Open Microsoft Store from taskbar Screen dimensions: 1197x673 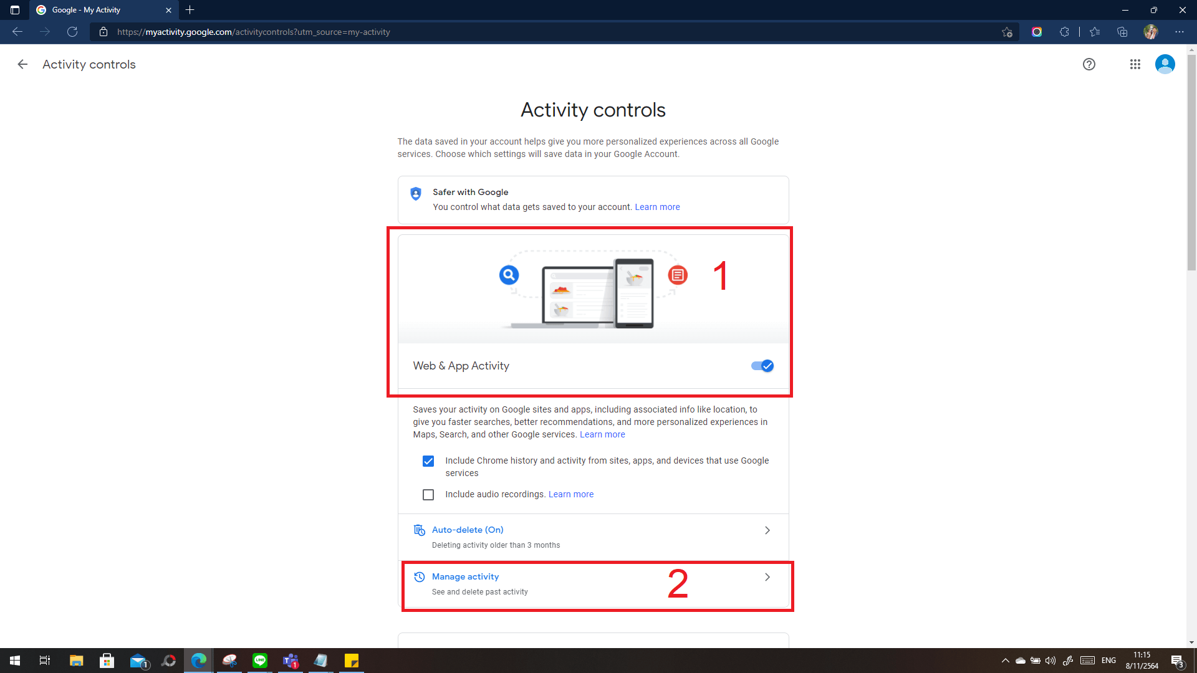click(107, 661)
